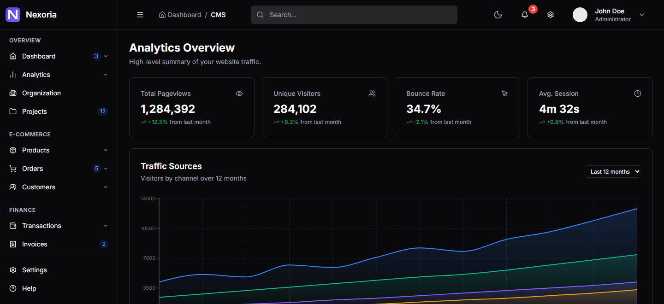
Task: Click the Dashboard count badge 3
Action: point(96,56)
